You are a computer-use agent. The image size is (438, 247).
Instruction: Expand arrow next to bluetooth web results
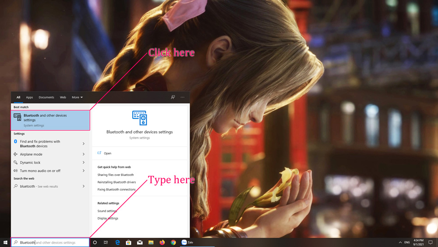pyautogui.click(x=84, y=186)
